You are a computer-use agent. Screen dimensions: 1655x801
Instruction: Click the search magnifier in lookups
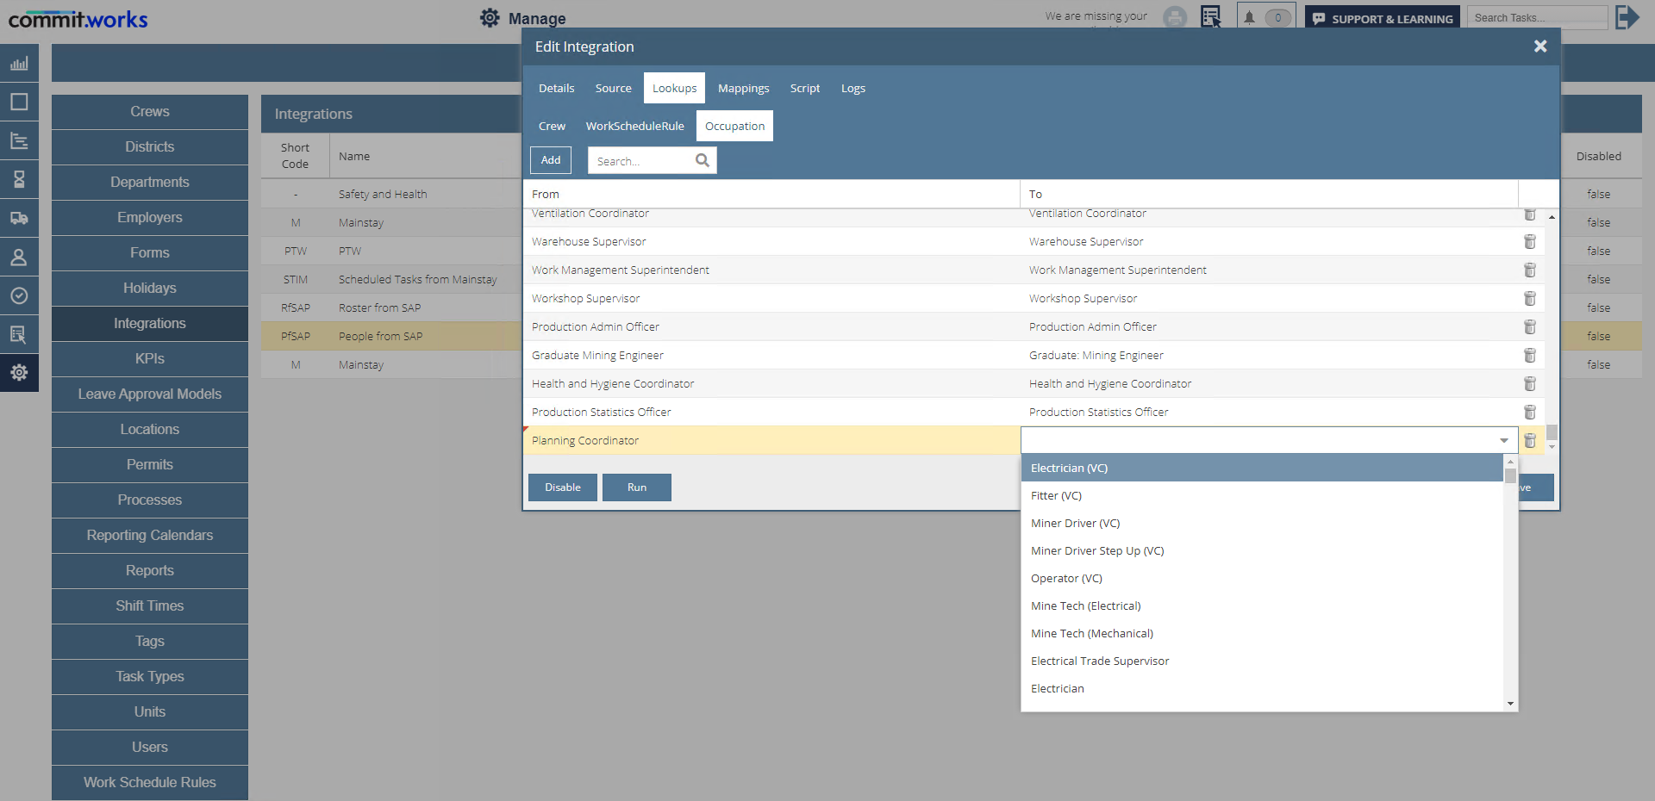point(703,160)
